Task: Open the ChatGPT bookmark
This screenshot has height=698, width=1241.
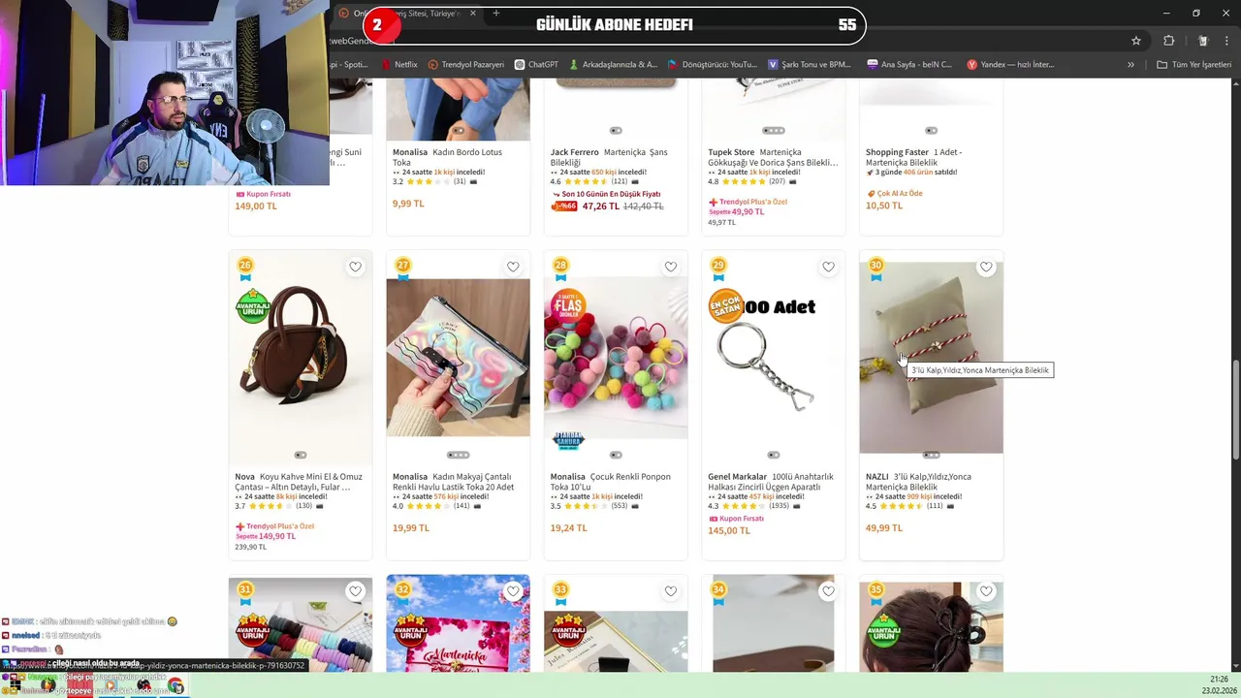Action: [x=536, y=65]
